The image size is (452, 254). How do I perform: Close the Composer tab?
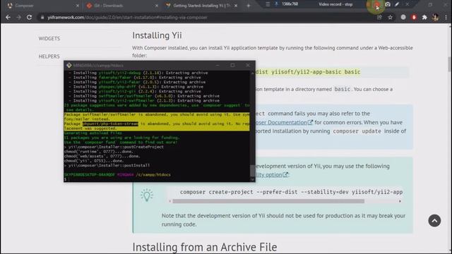[x=77, y=6]
